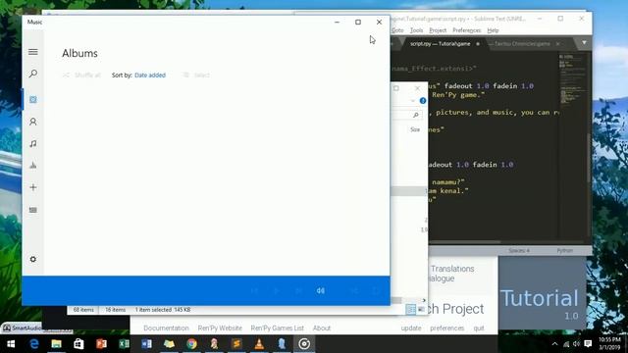Open Microsoft Edge from taskbar

coord(34,344)
